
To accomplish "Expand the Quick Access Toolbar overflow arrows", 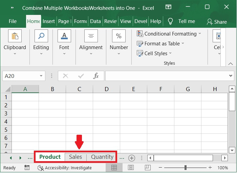I will [x=13, y=8].
